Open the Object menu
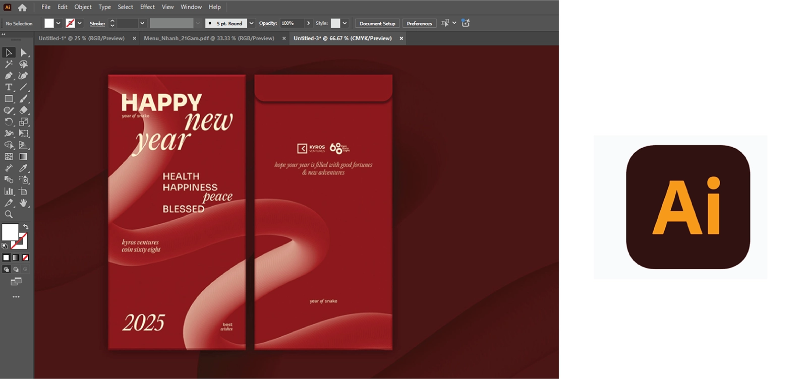Screen dimensions: 807x379 tap(83, 7)
